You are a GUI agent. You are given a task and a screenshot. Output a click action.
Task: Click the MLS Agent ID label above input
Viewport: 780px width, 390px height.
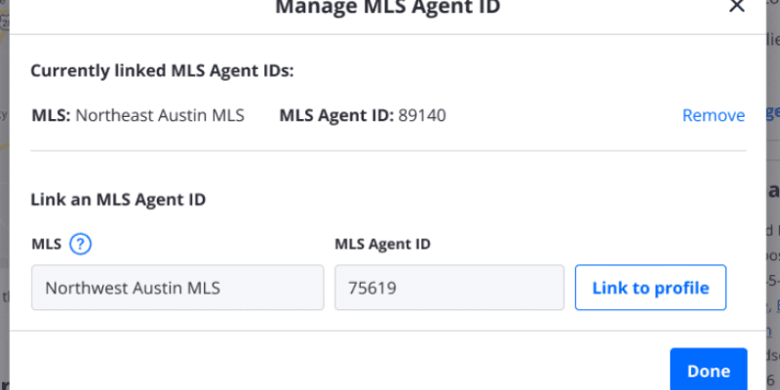[383, 244]
